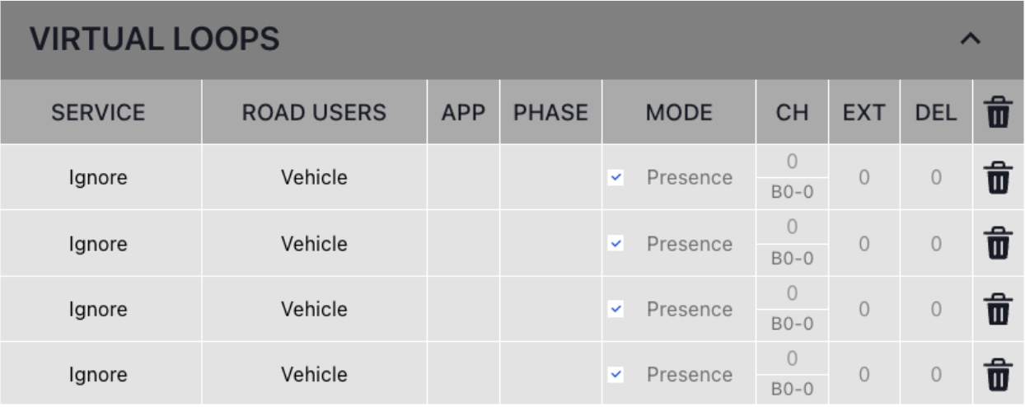Image resolution: width=1025 pixels, height=407 pixels.
Task: Toggle Presence checkbox in the fourth row
Action: [615, 375]
